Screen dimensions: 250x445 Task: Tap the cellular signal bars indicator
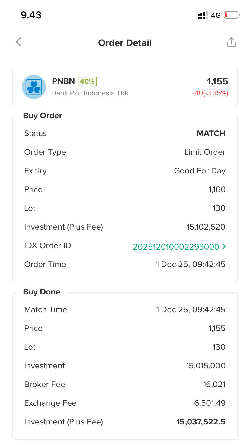[202, 15]
